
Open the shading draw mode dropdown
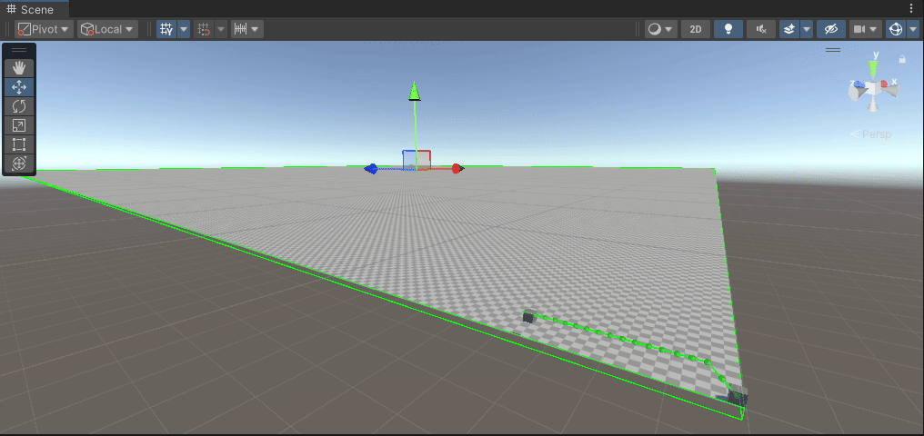[x=661, y=29]
